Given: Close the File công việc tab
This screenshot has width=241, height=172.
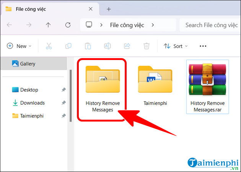Looking at the screenshot, I should 91,9.
